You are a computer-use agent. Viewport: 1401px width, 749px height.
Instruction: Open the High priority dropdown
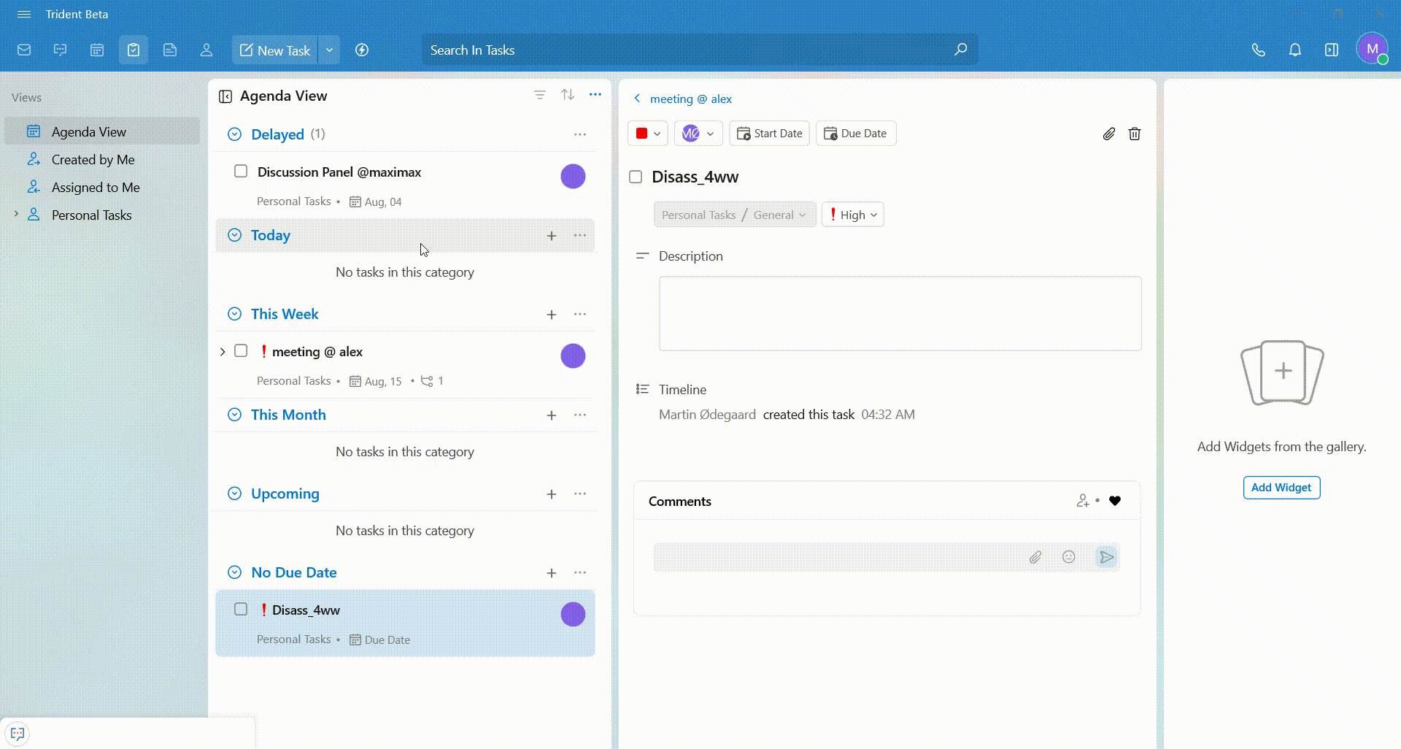pos(852,215)
